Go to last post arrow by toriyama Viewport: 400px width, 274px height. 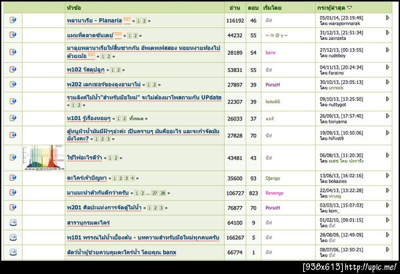[387, 116]
